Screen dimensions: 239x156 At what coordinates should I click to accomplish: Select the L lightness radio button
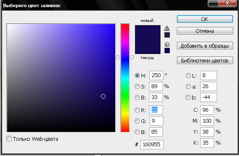point(188,75)
